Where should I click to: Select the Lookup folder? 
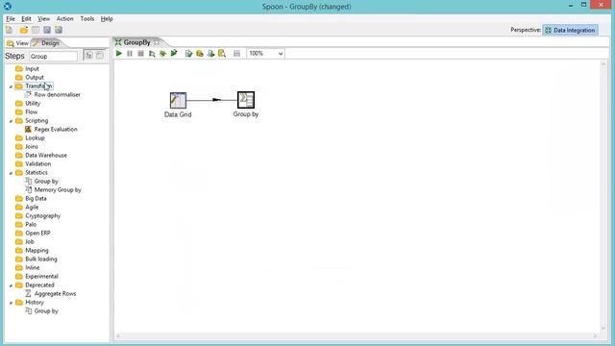pos(35,137)
